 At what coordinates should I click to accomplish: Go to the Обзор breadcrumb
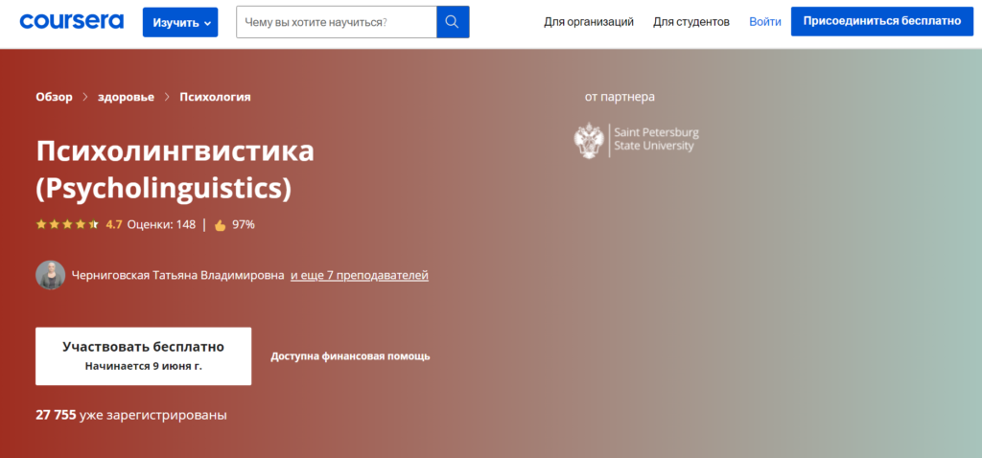(x=54, y=97)
